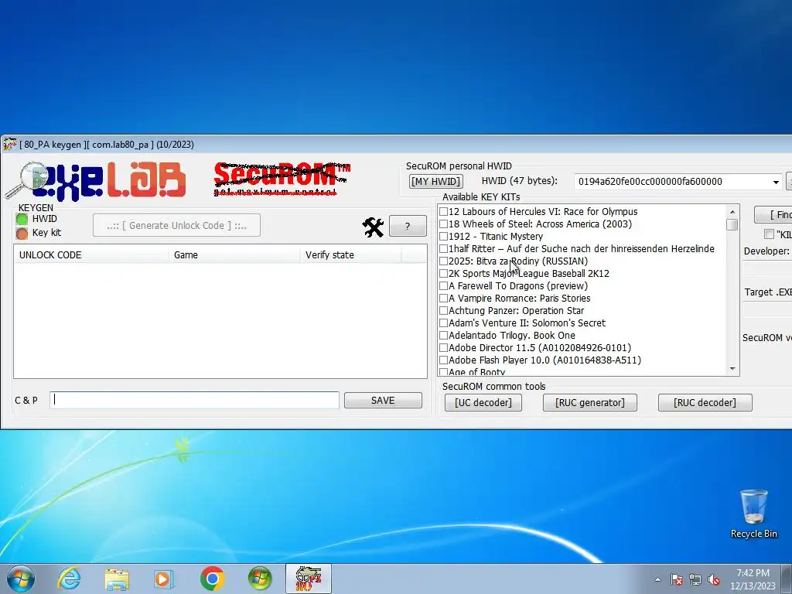Click the network tray icon
The image size is (792, 594).
point(695,579)
